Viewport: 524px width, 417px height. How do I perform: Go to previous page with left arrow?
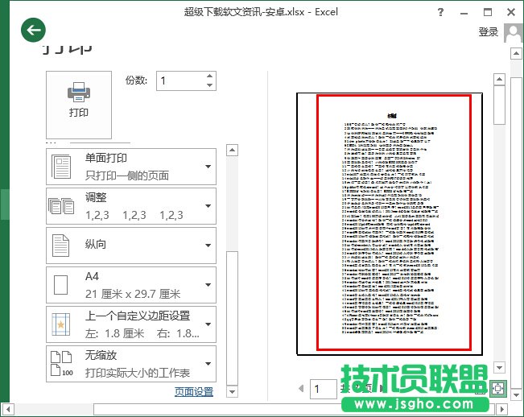301,389
